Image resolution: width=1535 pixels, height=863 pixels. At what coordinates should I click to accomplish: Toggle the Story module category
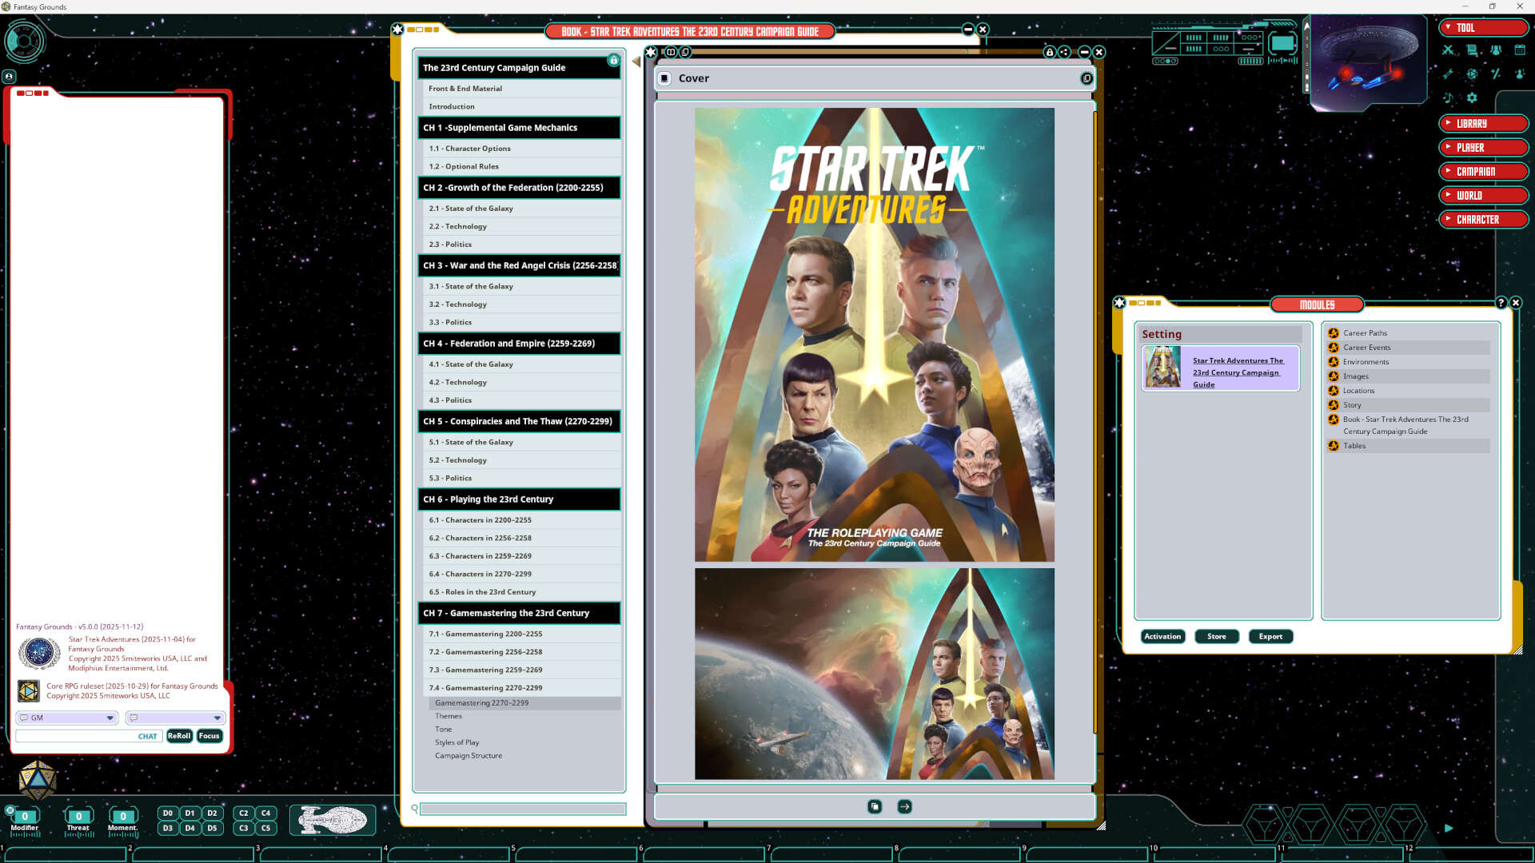[1333, 405]
